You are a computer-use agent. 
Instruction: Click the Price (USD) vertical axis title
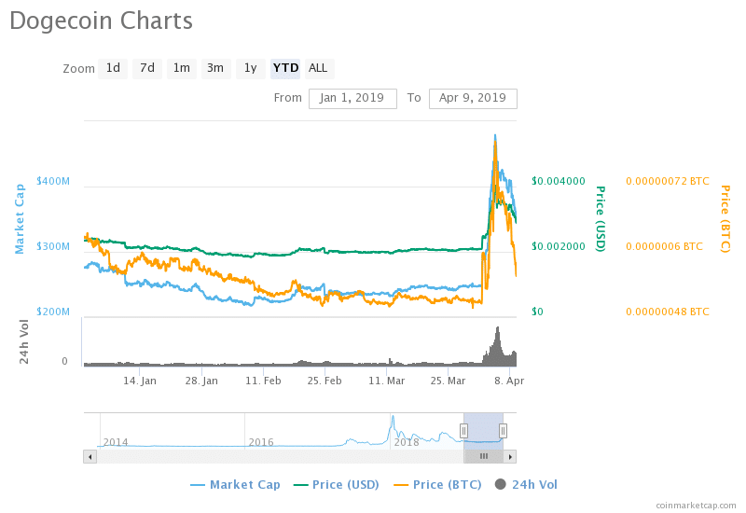click(601, 219)
